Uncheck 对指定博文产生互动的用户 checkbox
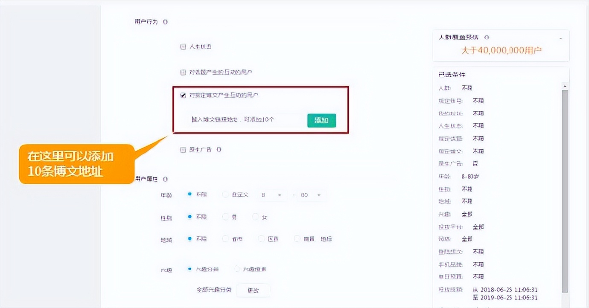Image resolution: width=589 pixels, height=308 pixels. coord(183,95)
